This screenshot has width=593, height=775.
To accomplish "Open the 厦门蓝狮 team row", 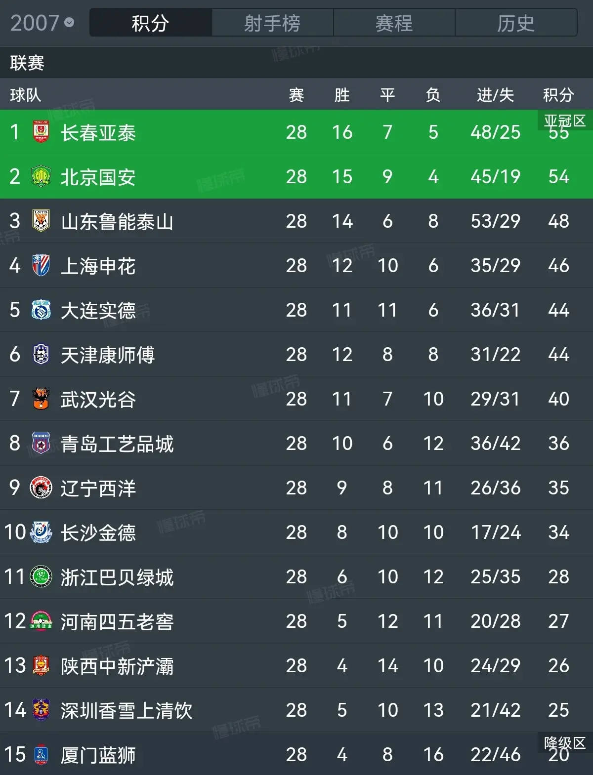I will click(x=296, y=754).
